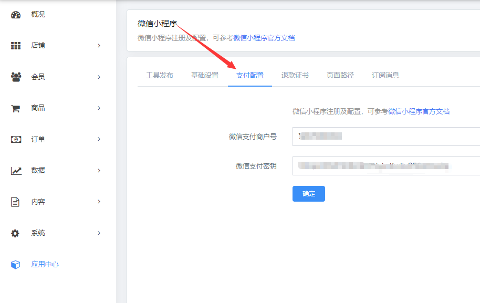The image size is (480, 303).
Task: Focus the 微信支付密钥 input field
Action: point(387,166)
